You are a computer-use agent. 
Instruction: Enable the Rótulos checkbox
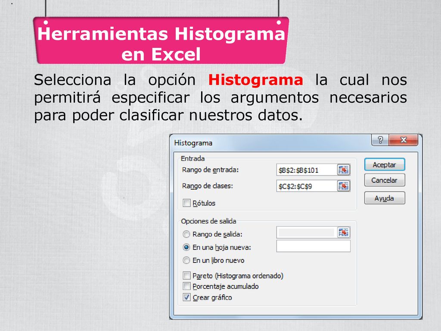186,203
